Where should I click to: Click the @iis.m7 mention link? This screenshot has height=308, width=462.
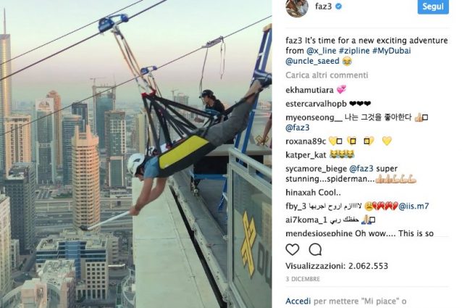[413, 206]
